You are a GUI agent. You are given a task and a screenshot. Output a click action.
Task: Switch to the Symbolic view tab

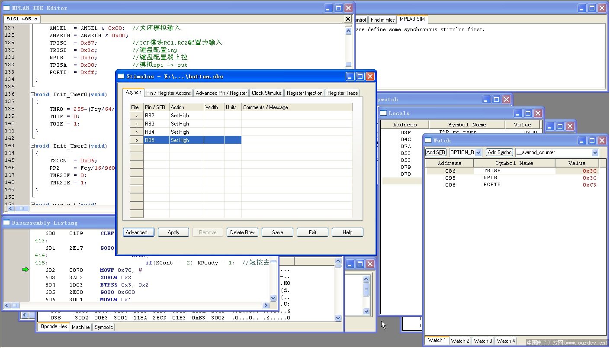[x=104, y=327]
